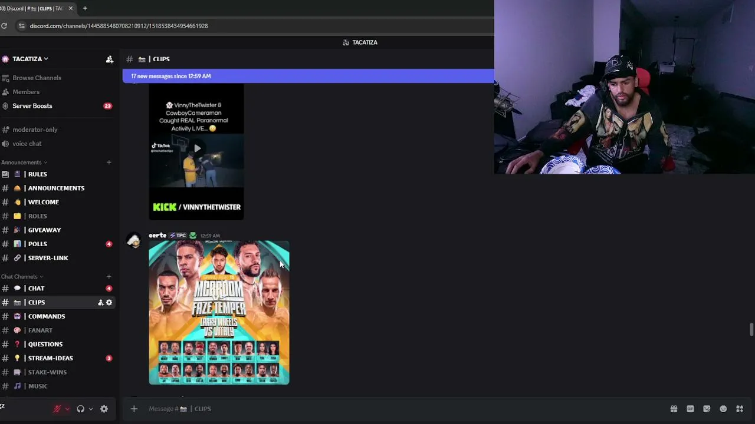Image resolution: width=755 pixels, height=424 pixels.
Task: Open Browse Channels
Action: tap(37, 78)
